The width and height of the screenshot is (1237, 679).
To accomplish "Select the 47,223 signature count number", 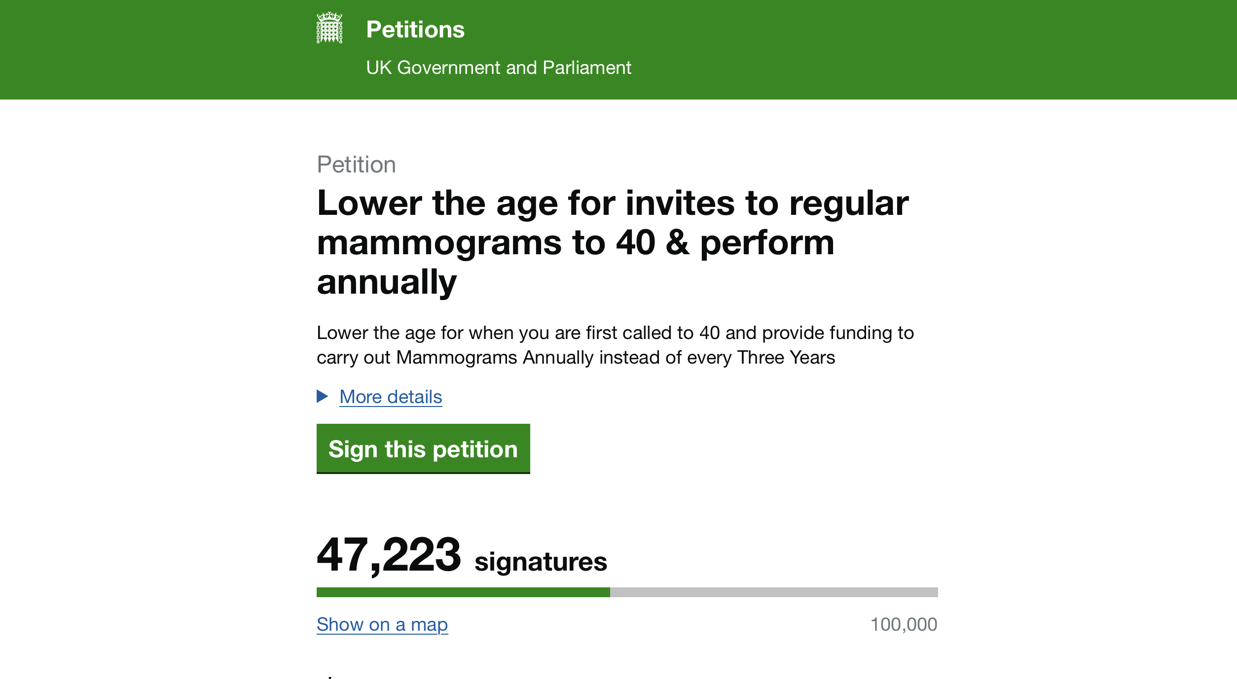I will pyautogui.click(x=389, y=555).
